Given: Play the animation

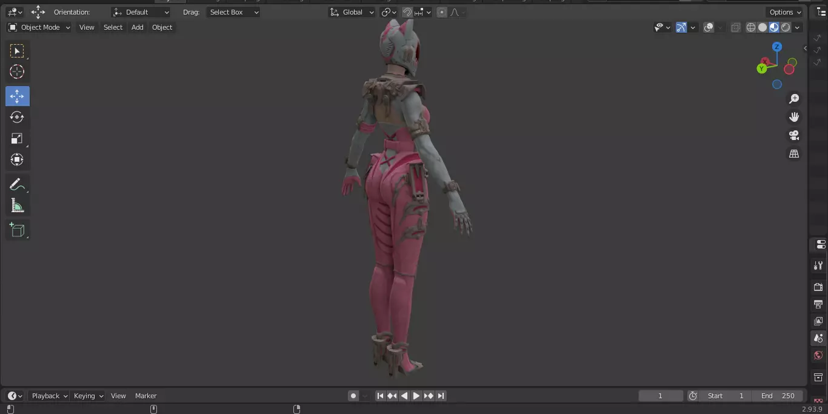Looking at the screenshot, I should point(416,396).
